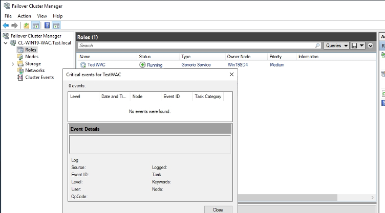The width and height of the screenshot is (385, 213).
Task: Click the Cluster Events icon
Action: pos(20,78)
